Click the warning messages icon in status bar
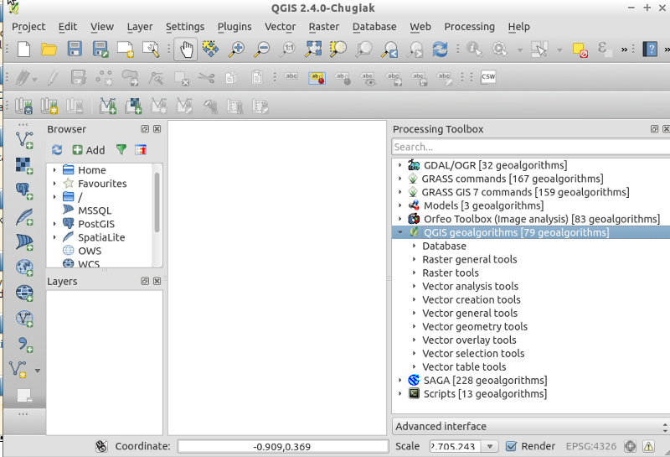670x457 pixels. click(x=648, y=446)
